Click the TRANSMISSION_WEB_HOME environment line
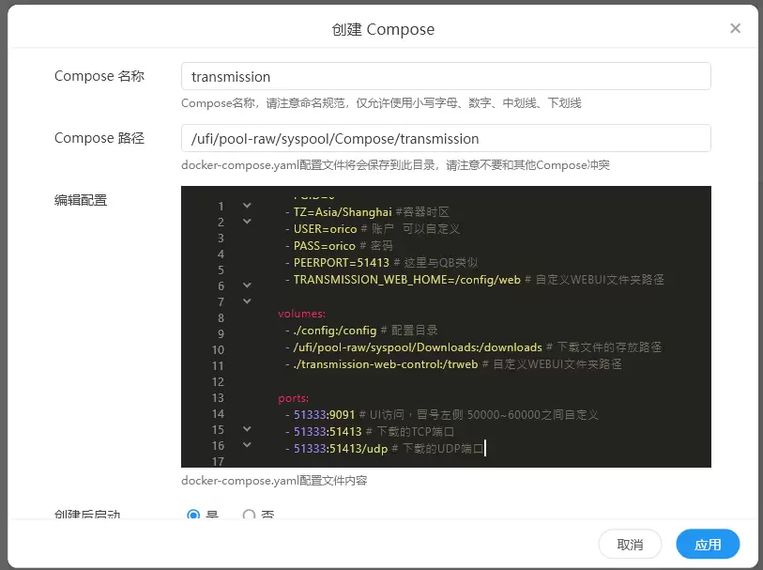The width and height of the screenshot is (763, 570). (406, 280)
